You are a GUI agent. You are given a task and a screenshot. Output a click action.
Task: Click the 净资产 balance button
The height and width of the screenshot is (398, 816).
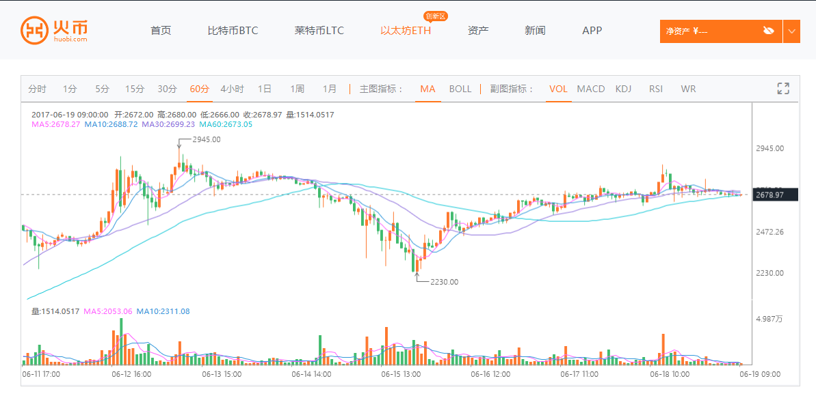[x=711, y=31]
